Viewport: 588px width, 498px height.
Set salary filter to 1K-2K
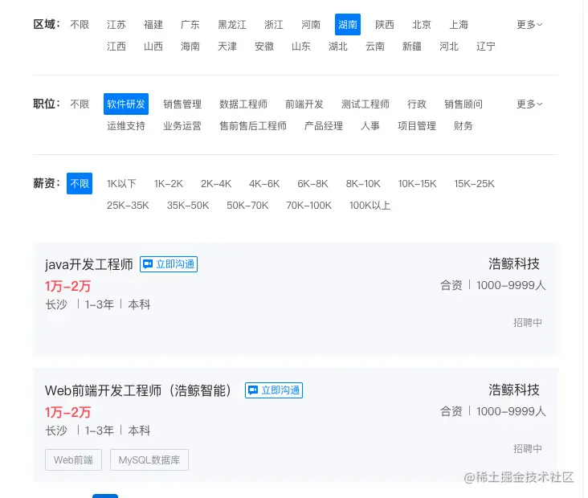click(169, 183)
